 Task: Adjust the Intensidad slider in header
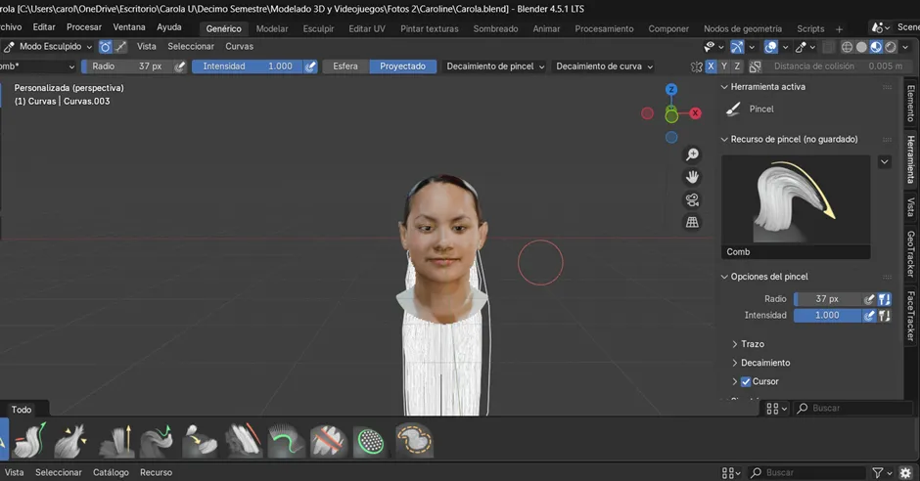[x=247, y=66]
